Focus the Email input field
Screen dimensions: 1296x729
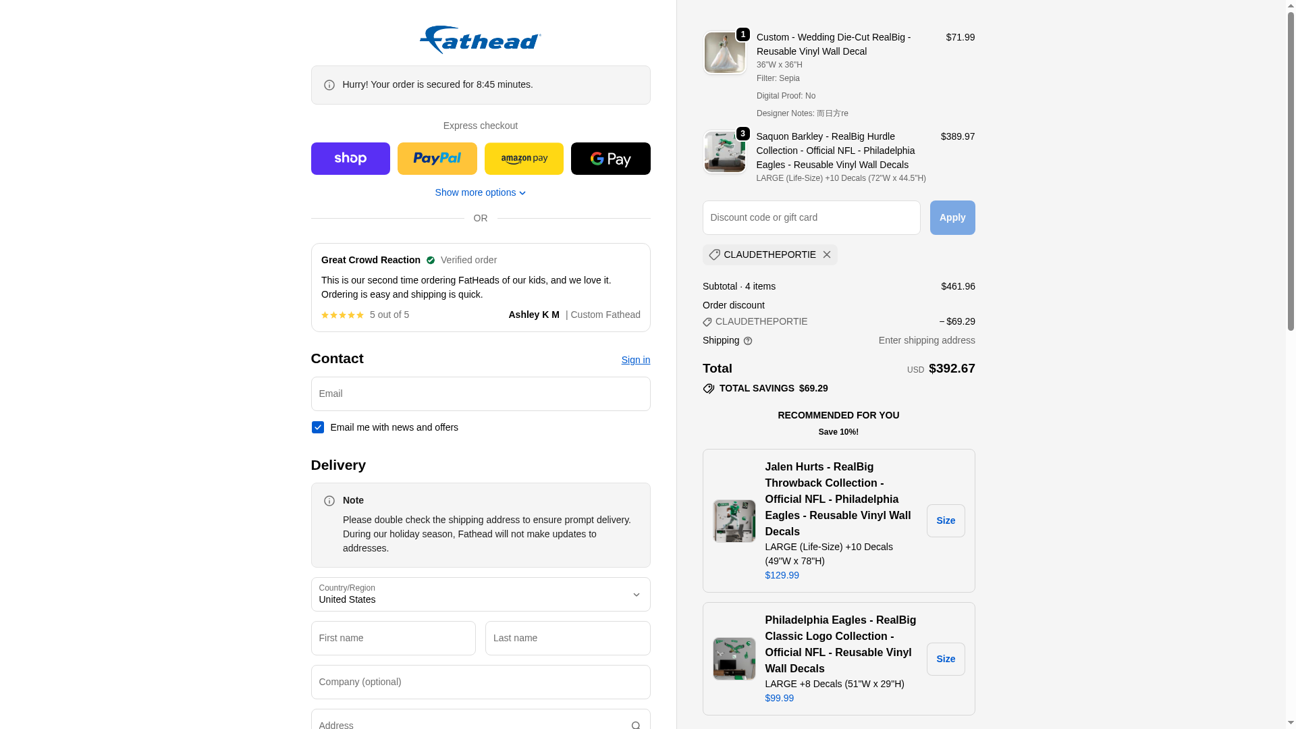(x=481, y=394)
